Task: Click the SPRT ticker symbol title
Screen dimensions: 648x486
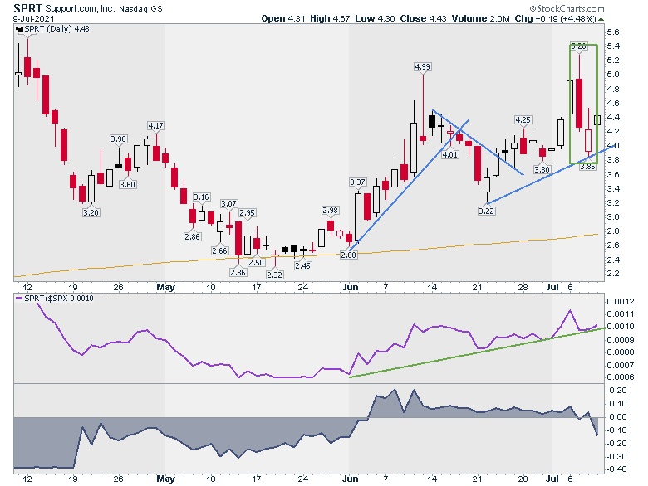Action: (x=27, y=7)
